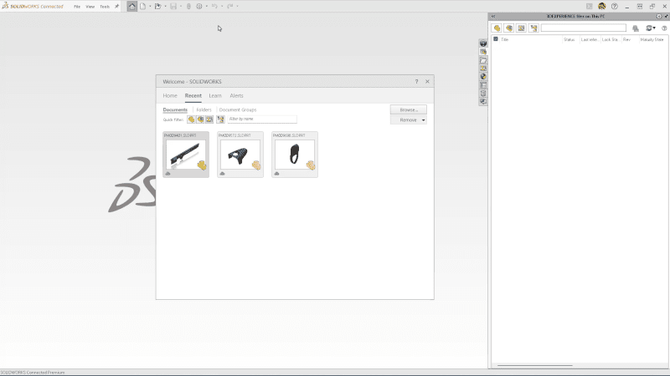Click the Browse... button
This screenshot has height=376, width=670.
tap(408, 109)
